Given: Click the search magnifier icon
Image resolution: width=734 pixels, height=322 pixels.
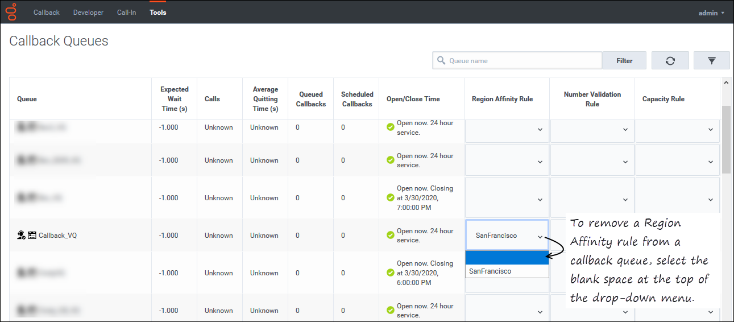Looking at the screenshot, I should point(441,61).
